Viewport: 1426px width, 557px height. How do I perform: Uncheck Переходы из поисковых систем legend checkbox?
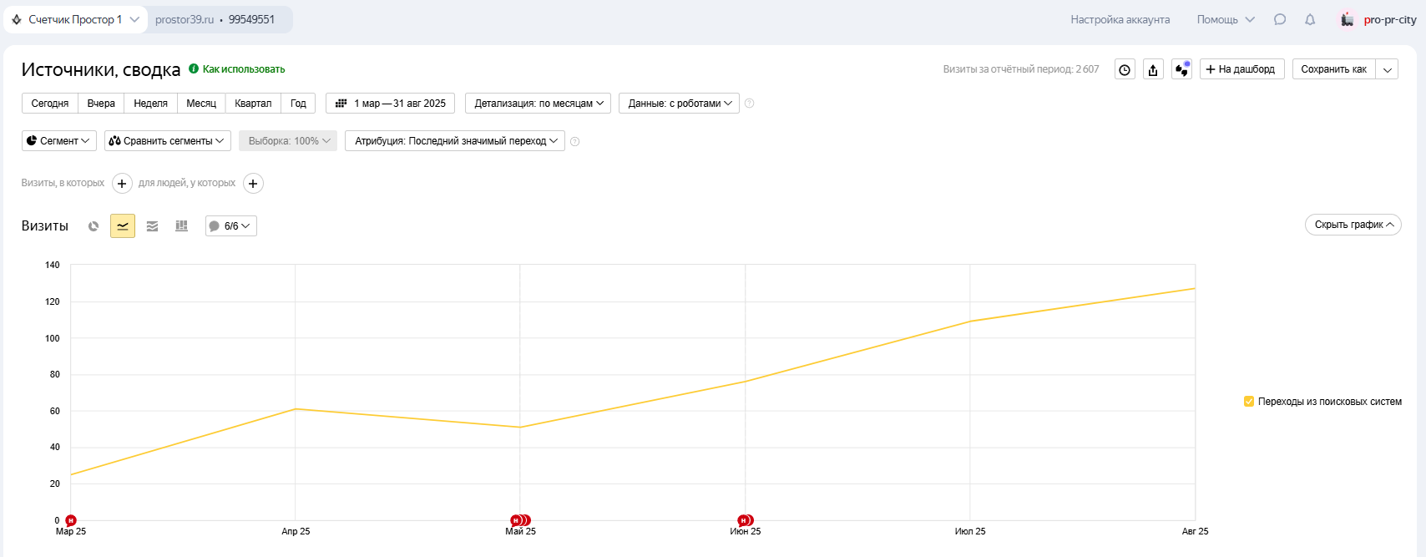click(x=1249, y=402)
